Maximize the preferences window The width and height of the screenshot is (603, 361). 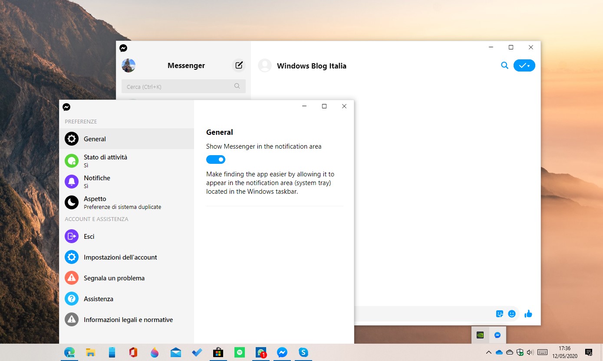coord(324,106)
